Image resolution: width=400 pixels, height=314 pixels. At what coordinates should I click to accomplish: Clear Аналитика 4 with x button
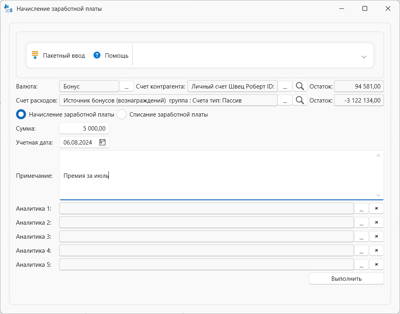(376, 251)
